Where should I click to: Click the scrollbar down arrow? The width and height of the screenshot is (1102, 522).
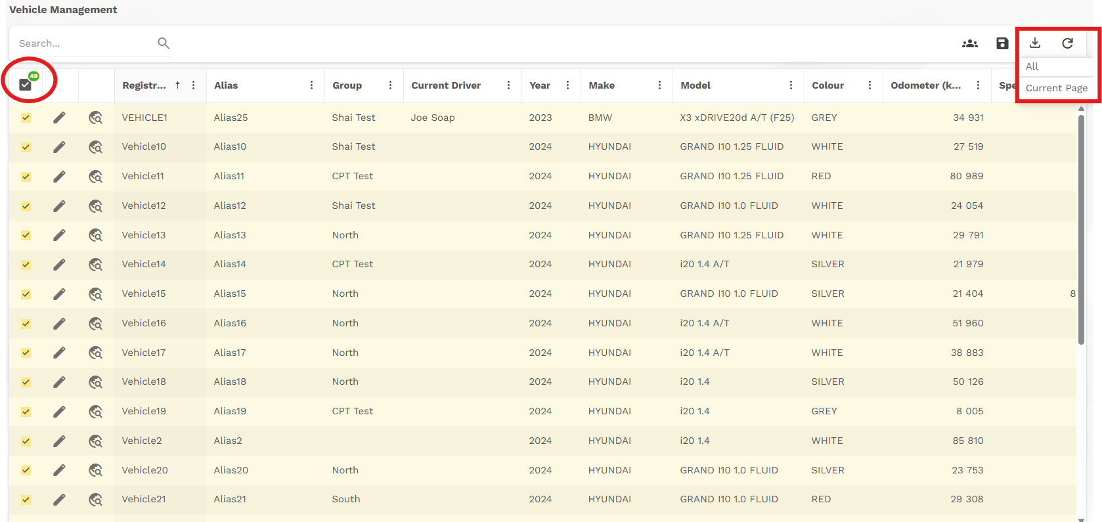[1081, 519]
